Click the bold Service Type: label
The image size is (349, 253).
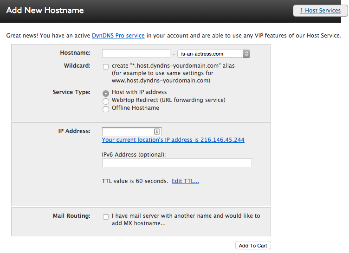[x=71, y=92]
